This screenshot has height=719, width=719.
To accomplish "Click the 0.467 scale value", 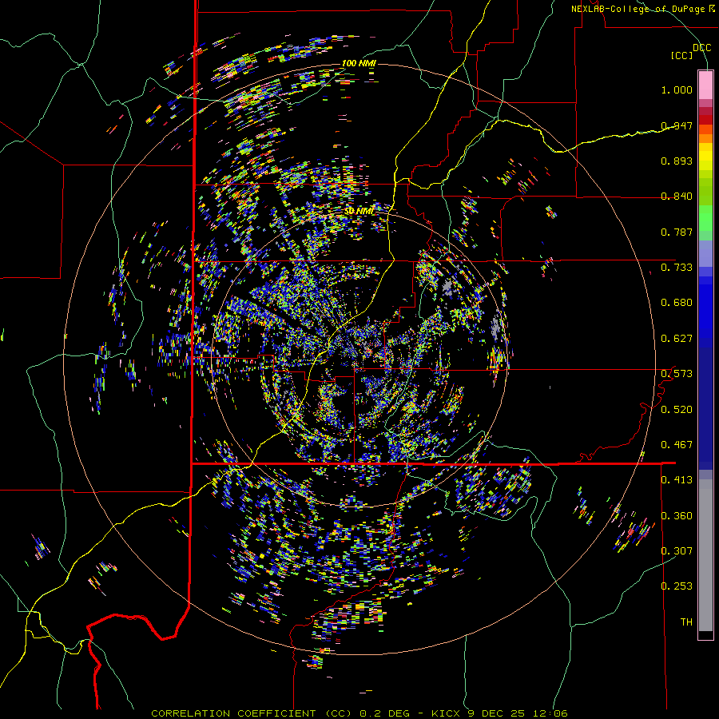I will [677, 444].
